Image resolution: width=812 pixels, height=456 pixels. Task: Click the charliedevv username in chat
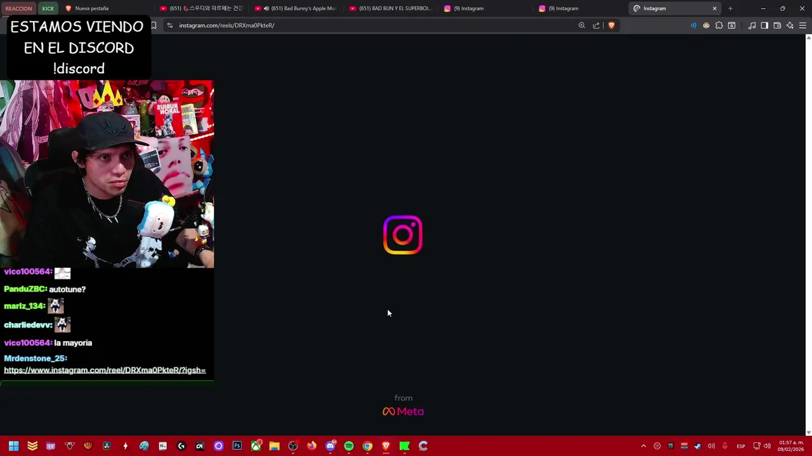(28, 325)
